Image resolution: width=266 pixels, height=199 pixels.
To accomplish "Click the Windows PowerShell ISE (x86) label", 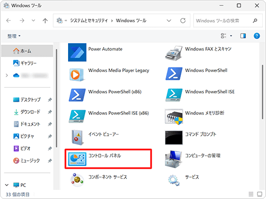I will (119, 113).
